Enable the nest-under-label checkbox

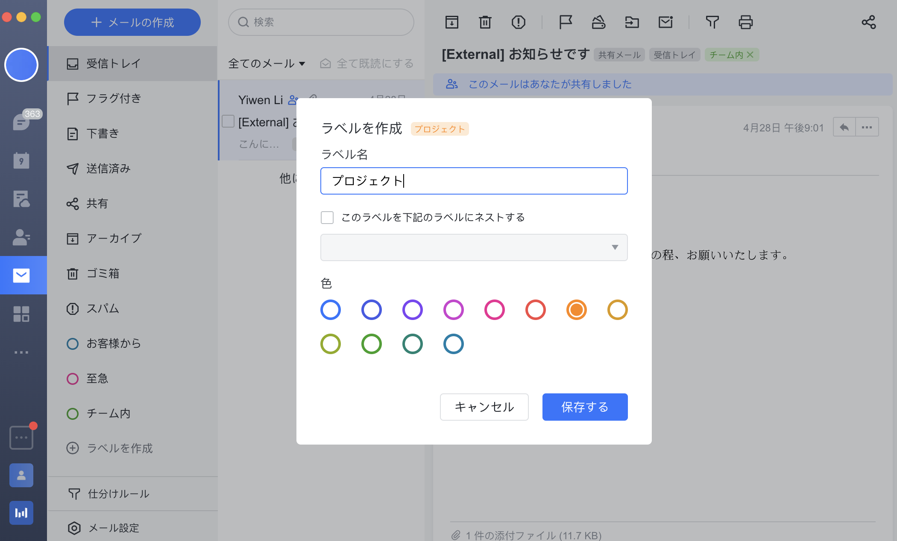pyautogui.click(x=327, y=218)
